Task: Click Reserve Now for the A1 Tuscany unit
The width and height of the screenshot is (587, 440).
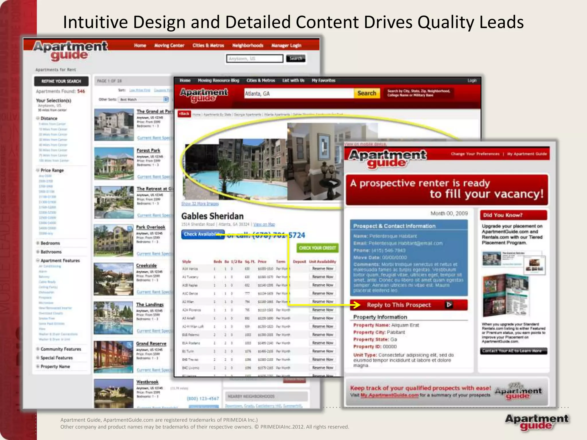Action: click(323, 277)
